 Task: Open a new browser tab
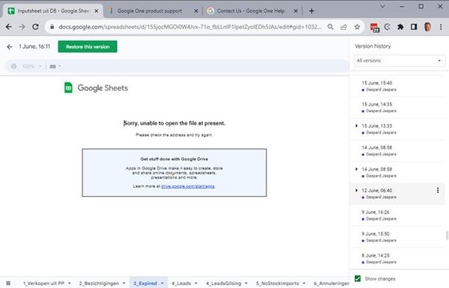point(311,11)
